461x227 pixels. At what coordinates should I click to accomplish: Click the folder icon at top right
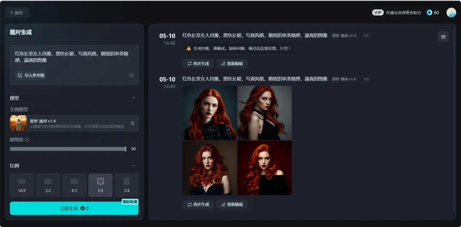[443, 37]
